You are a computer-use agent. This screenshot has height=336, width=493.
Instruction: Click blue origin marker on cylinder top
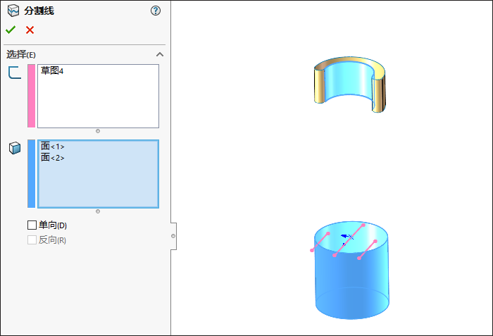tap(347, 237)
